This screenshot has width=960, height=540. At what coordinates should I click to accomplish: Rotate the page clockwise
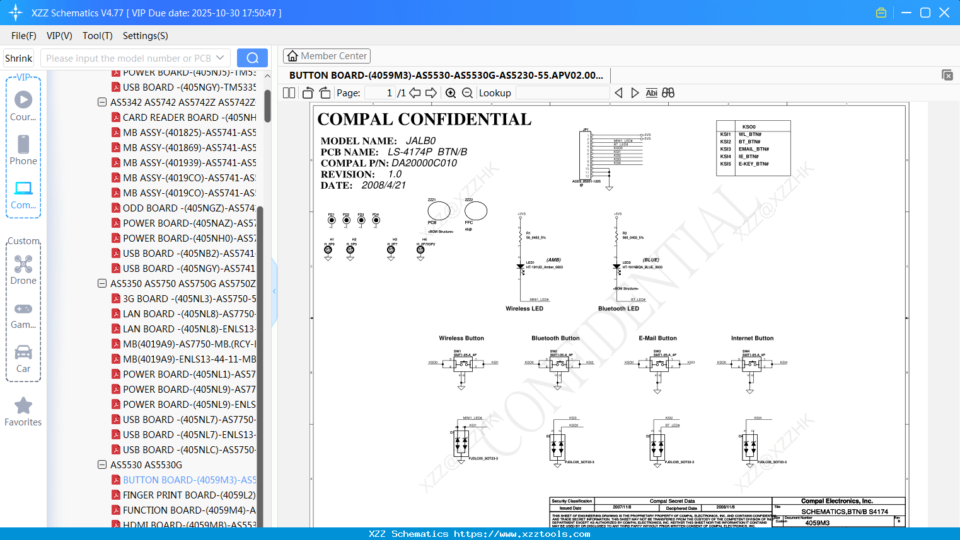tap(325, 93)
